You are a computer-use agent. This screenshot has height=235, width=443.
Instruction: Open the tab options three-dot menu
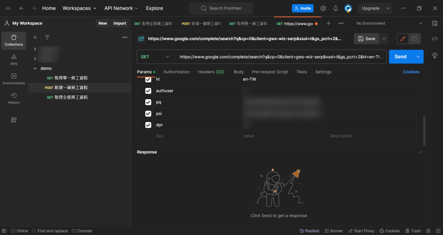341,23
